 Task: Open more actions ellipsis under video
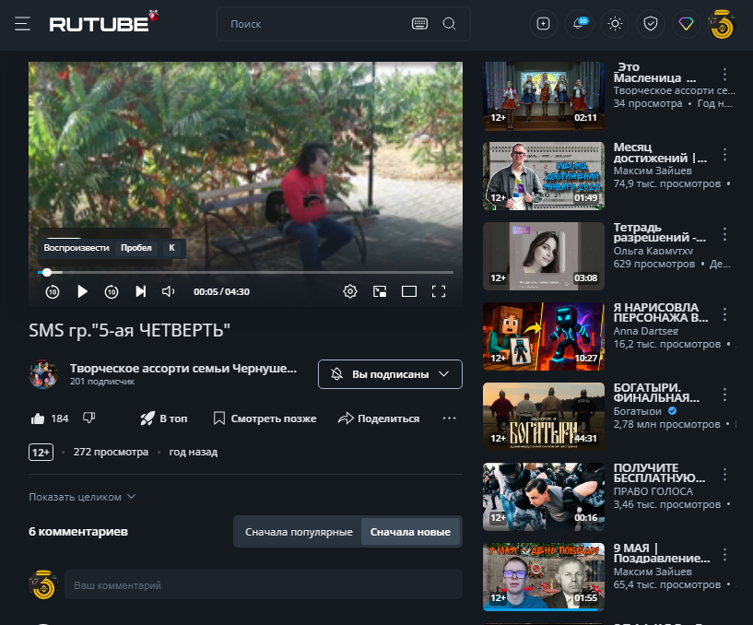tap(449, 419)
